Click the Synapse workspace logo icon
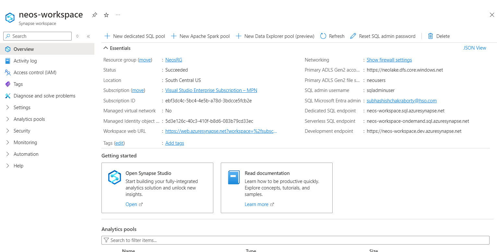 (10, 17)
